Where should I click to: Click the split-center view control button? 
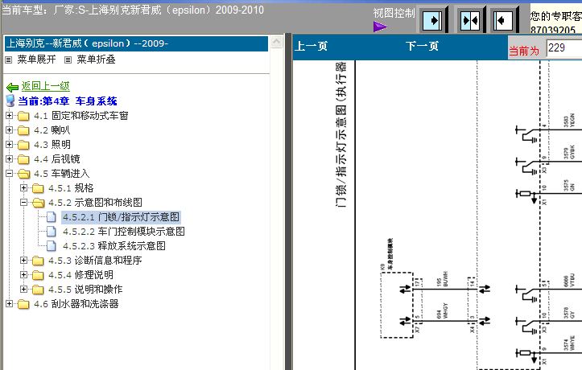pyautogui.click(x=469, y=20)
